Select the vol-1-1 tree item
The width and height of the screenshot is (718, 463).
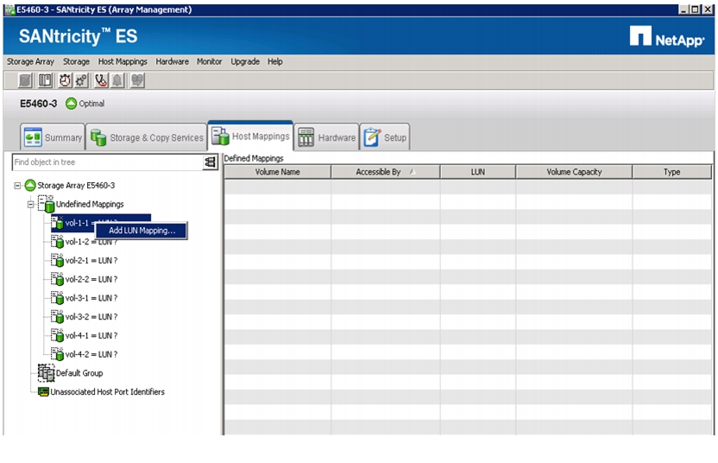click(x=101, y=222)
